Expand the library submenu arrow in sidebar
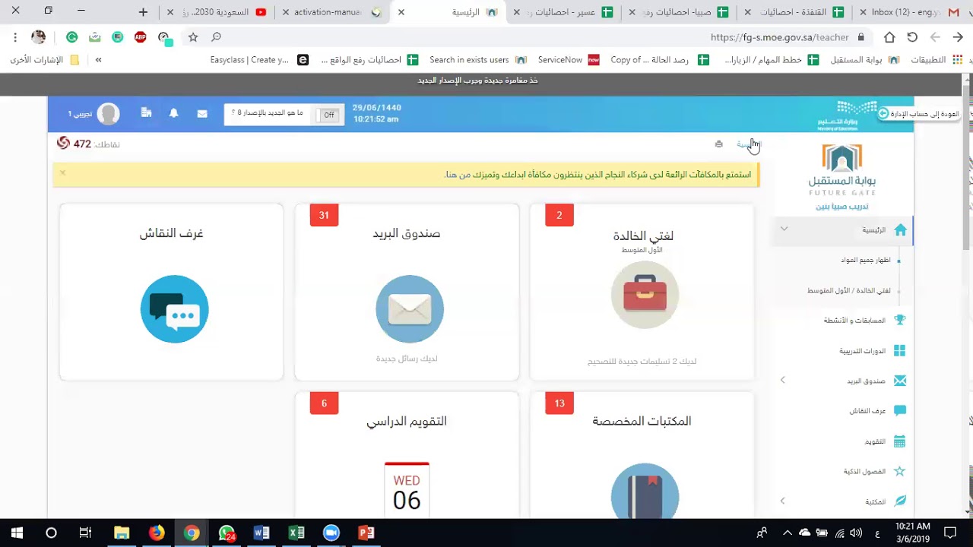Image resolution: width=973 pixels, height=547 pixels. tap(783, 501)
